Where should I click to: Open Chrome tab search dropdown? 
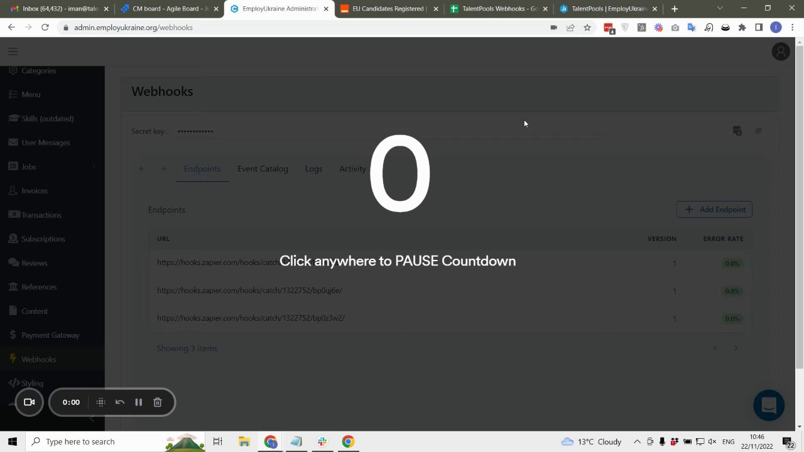coord(720,9)
